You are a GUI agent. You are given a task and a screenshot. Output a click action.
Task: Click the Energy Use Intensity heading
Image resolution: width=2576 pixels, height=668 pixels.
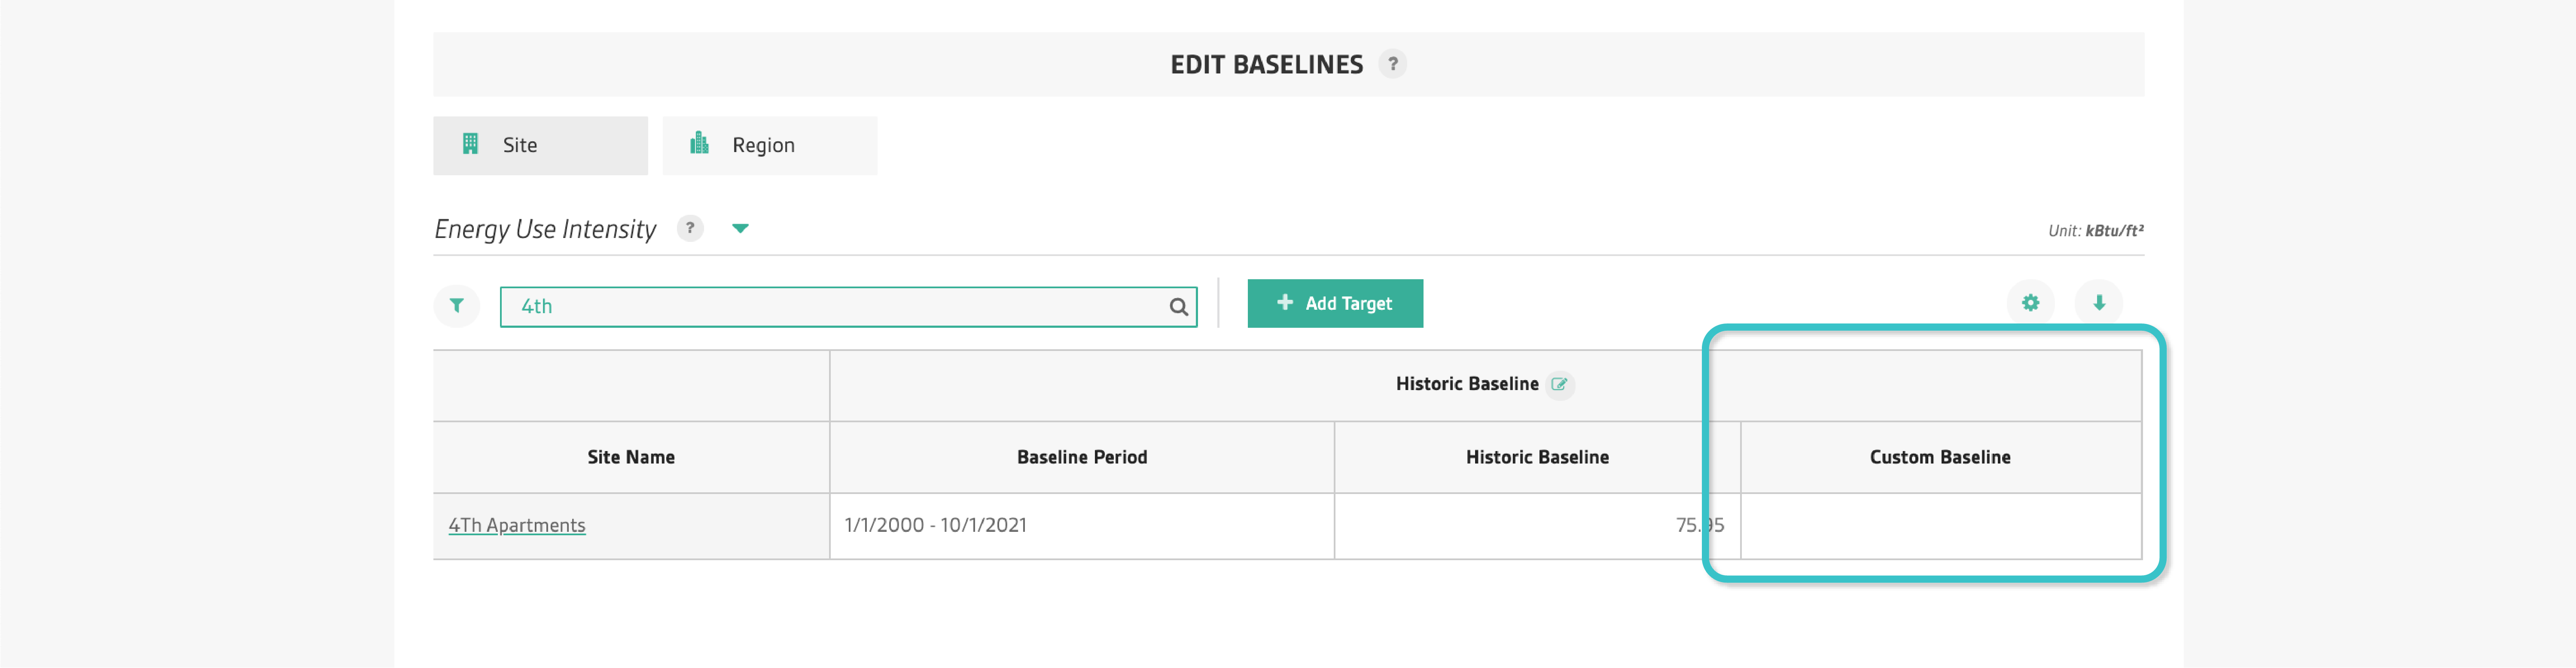coord(545,229)
